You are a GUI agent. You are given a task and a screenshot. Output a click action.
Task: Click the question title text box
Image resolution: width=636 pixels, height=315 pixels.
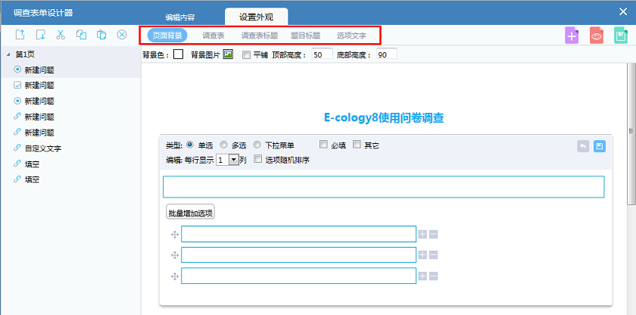pyautogui.click(x=383, y=186)
